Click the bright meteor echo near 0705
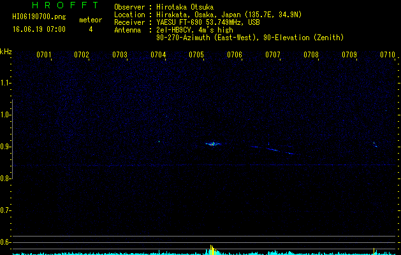The width and height of the screenshot is (401, 255). click(x=213, y=143)
